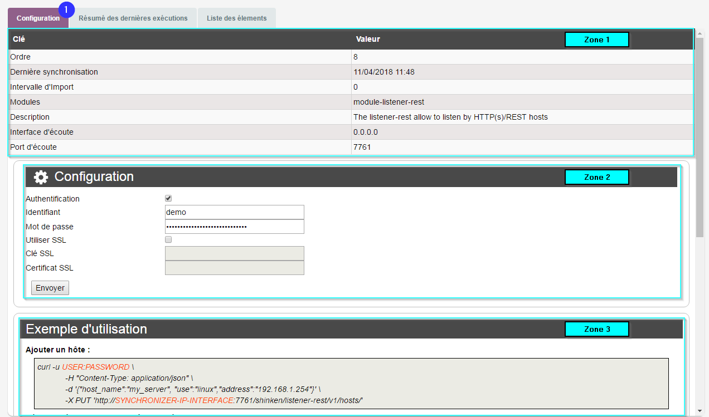Screen dimensions: 709x417
Task: Click the blue number 1 badge
Action: tap(66, 9)
